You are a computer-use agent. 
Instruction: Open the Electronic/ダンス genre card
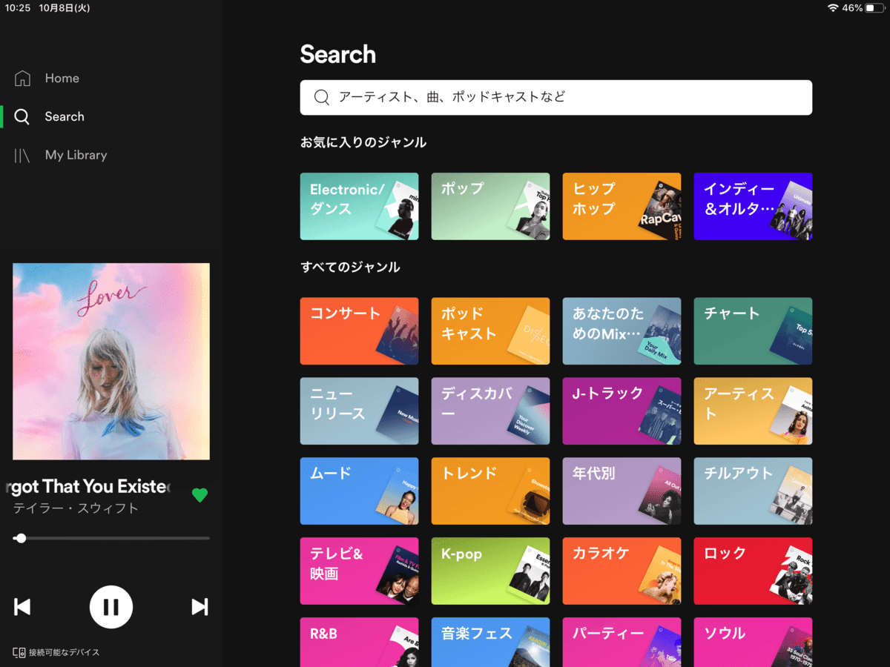tap(359, 207)
